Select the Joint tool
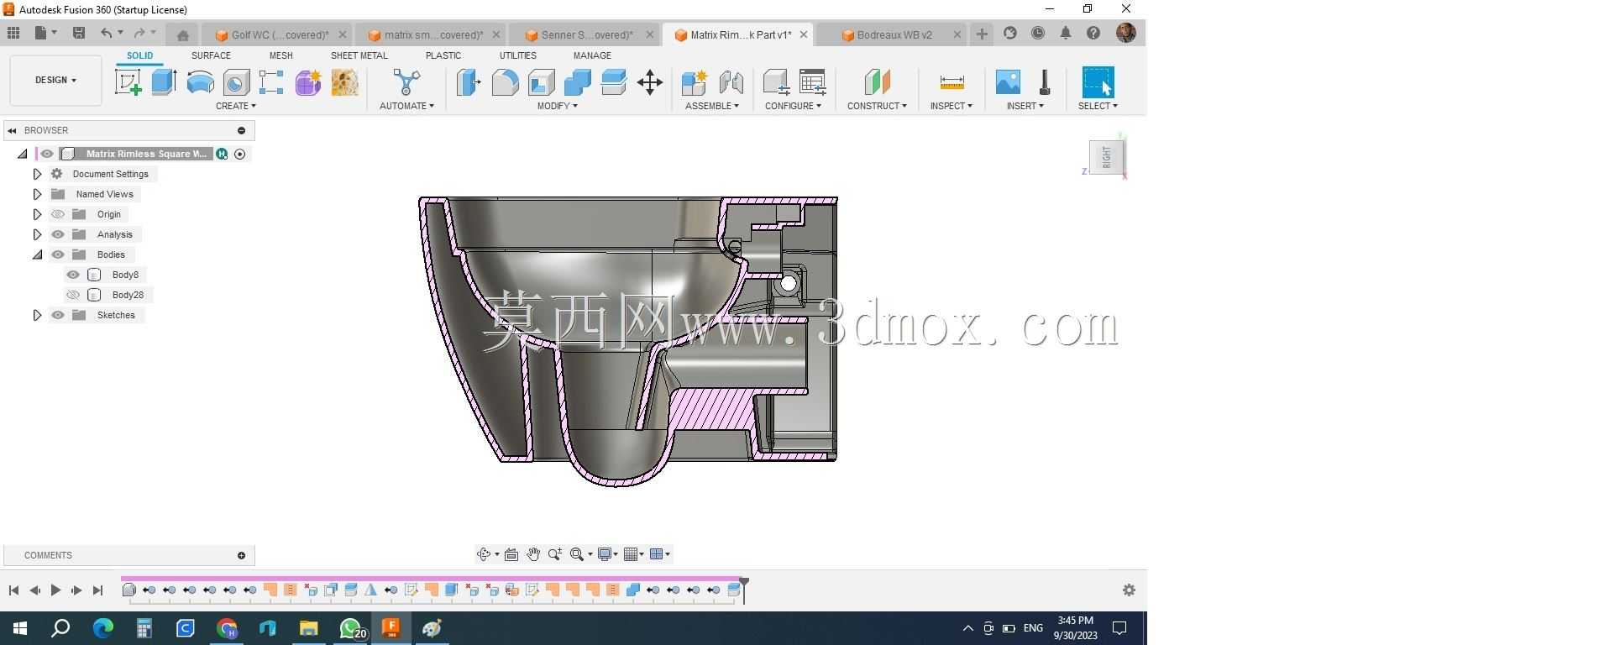 [731, 82]
